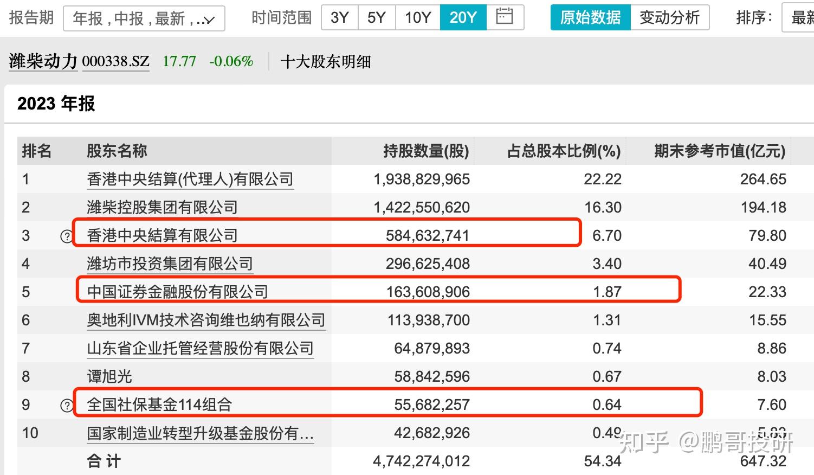Select the 10Y time range
Image resolution: width=814 pixels, height=475 pixels.
pyautogui.click(x=417, y=17)
